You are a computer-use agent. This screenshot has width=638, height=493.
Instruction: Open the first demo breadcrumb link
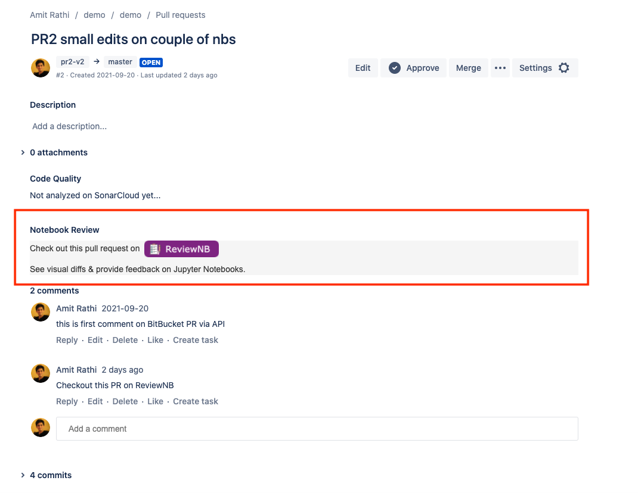tap(94, 15)
